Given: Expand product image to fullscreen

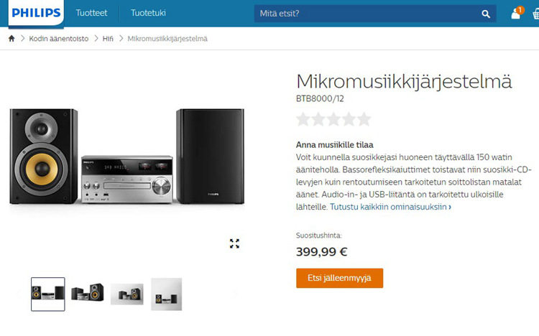Looking at the screenshot, I should (234, 243).
